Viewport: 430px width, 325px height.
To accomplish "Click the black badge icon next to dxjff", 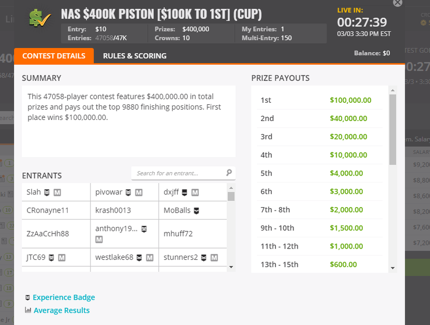I will 184,193.
